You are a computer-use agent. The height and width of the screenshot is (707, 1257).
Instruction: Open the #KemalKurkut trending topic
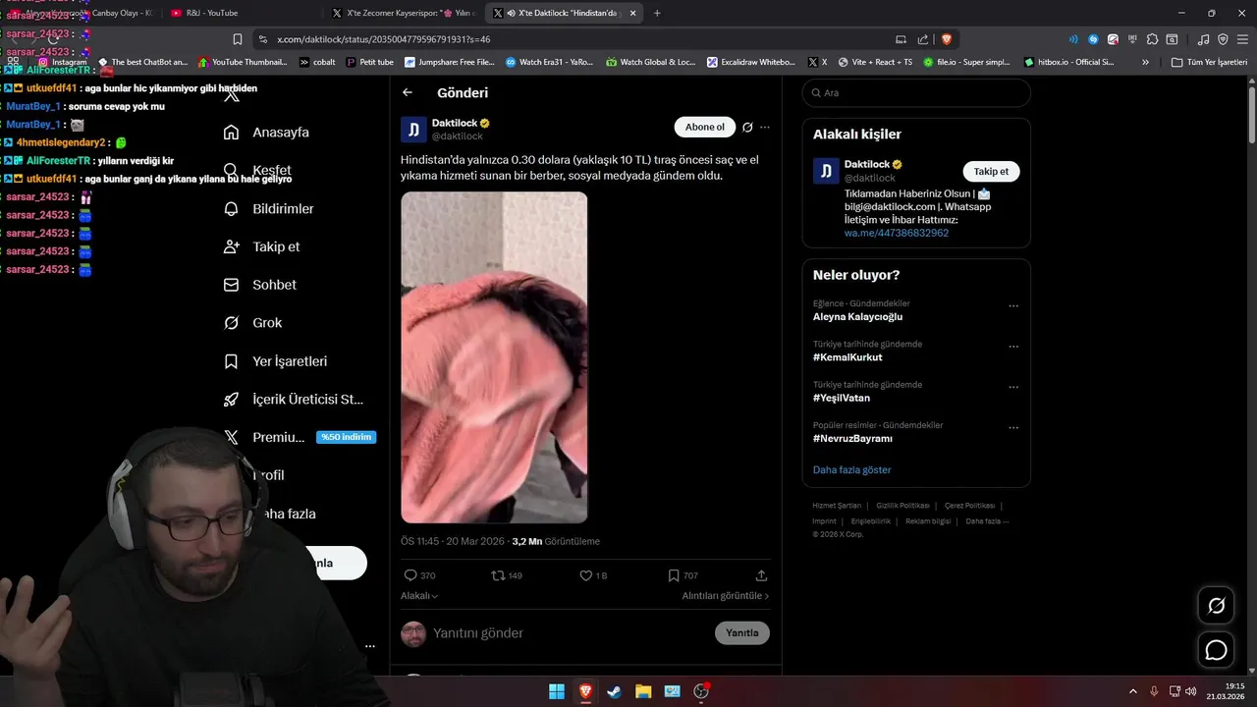click(847, 357)
